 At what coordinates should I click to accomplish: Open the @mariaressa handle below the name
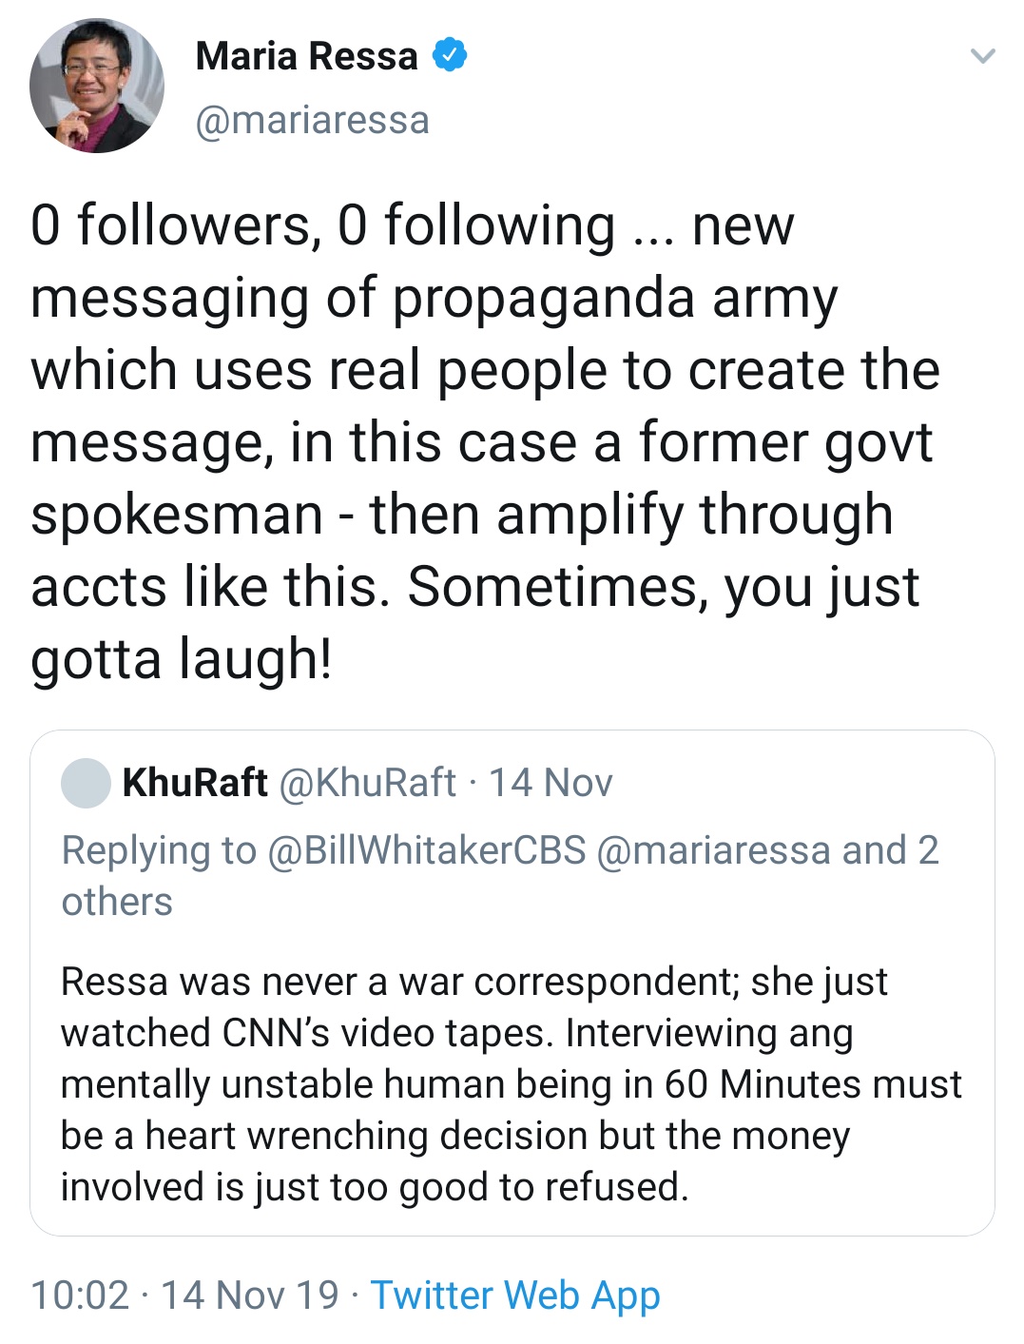tap(312, 121)
